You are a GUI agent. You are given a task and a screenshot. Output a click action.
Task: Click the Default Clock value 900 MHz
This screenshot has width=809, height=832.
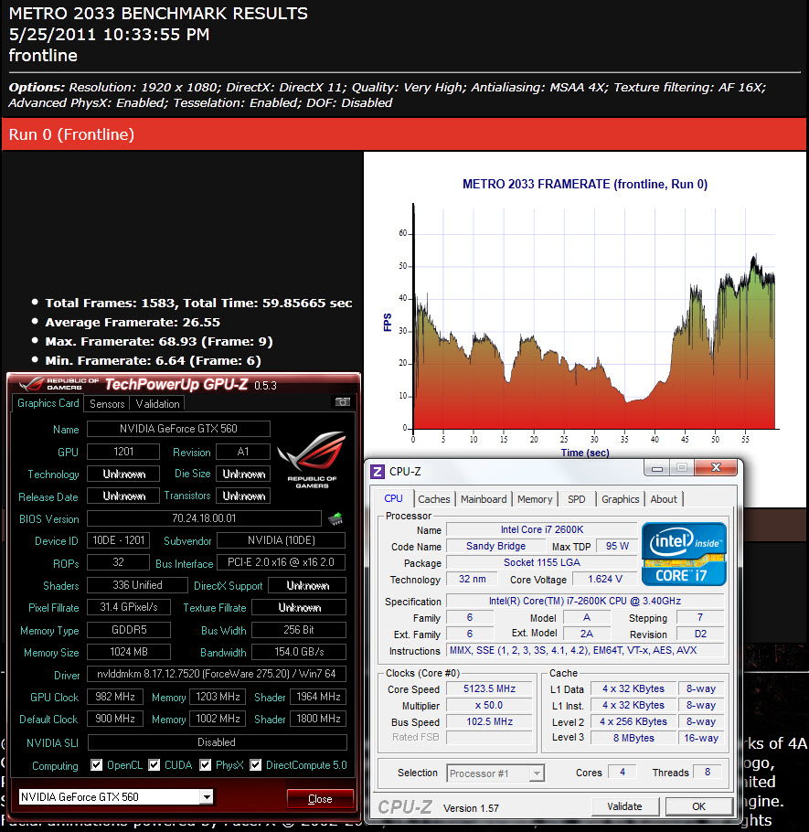point(115,719)
